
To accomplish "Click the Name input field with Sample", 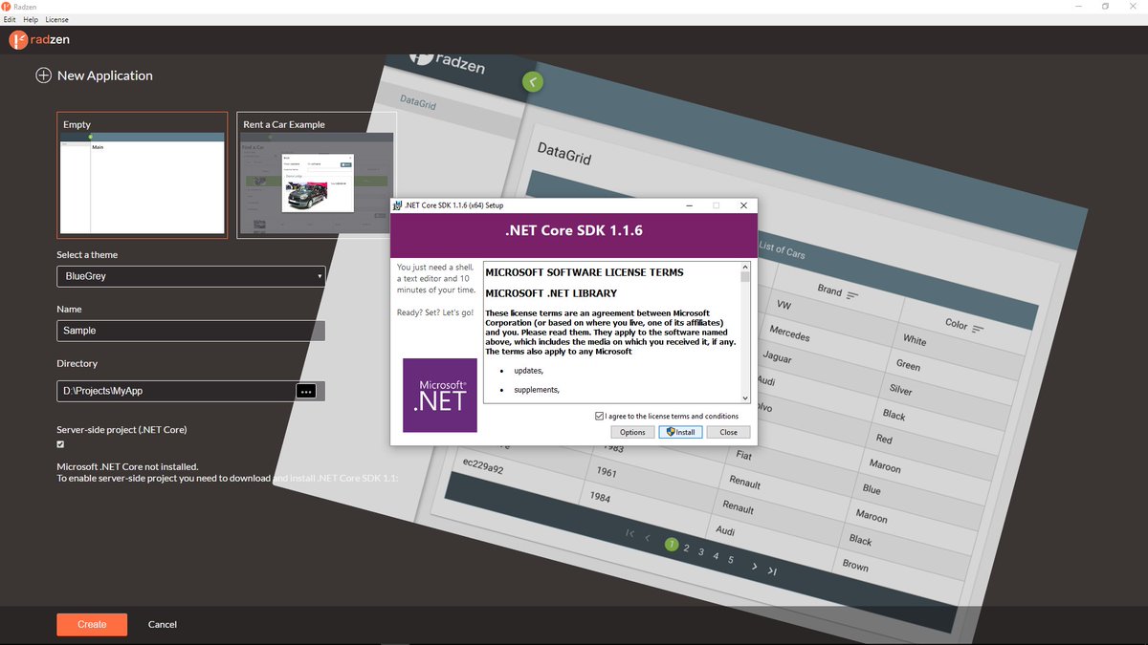I will [191, 331].
